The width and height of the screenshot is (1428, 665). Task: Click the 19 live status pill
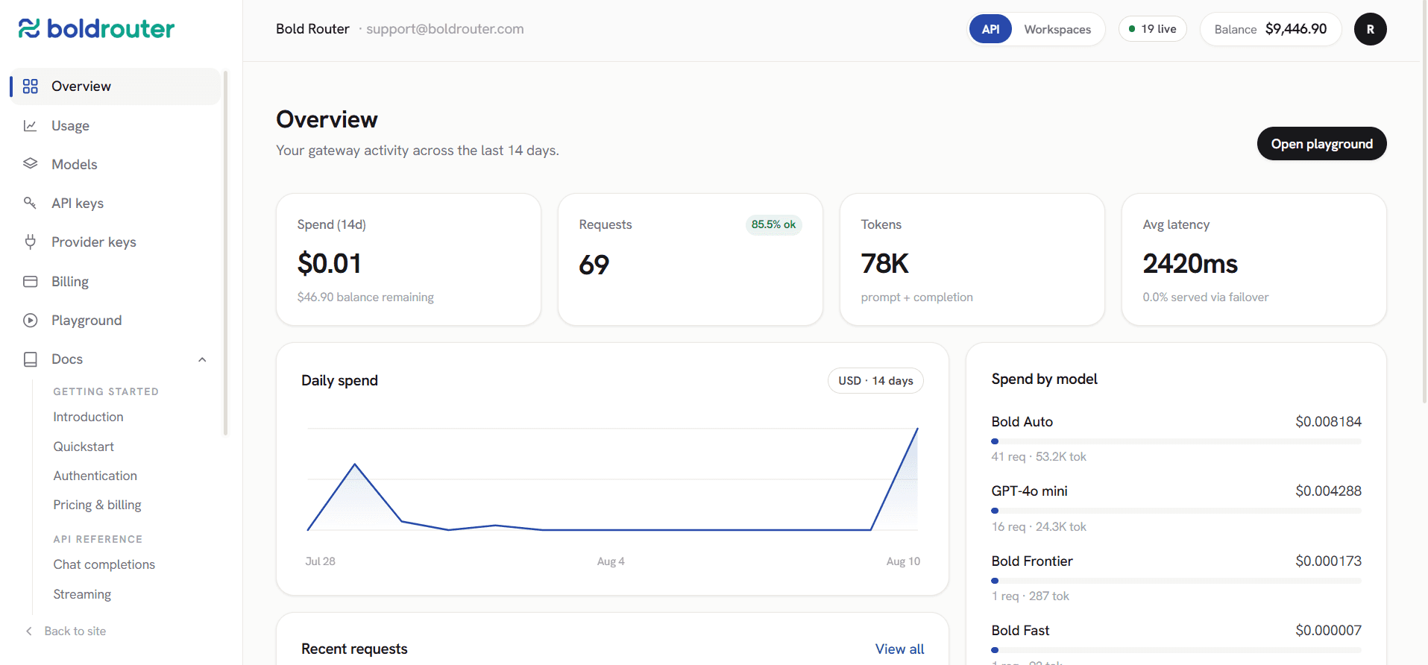point(1152,29)
